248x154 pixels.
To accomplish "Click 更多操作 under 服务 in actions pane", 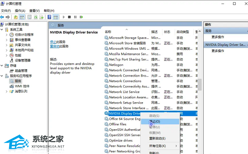I will [218, 37].
